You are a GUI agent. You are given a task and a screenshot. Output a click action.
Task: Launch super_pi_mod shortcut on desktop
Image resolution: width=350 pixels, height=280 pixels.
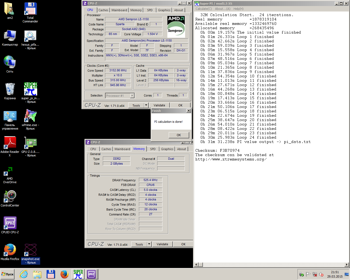click(x=30, y=93)
